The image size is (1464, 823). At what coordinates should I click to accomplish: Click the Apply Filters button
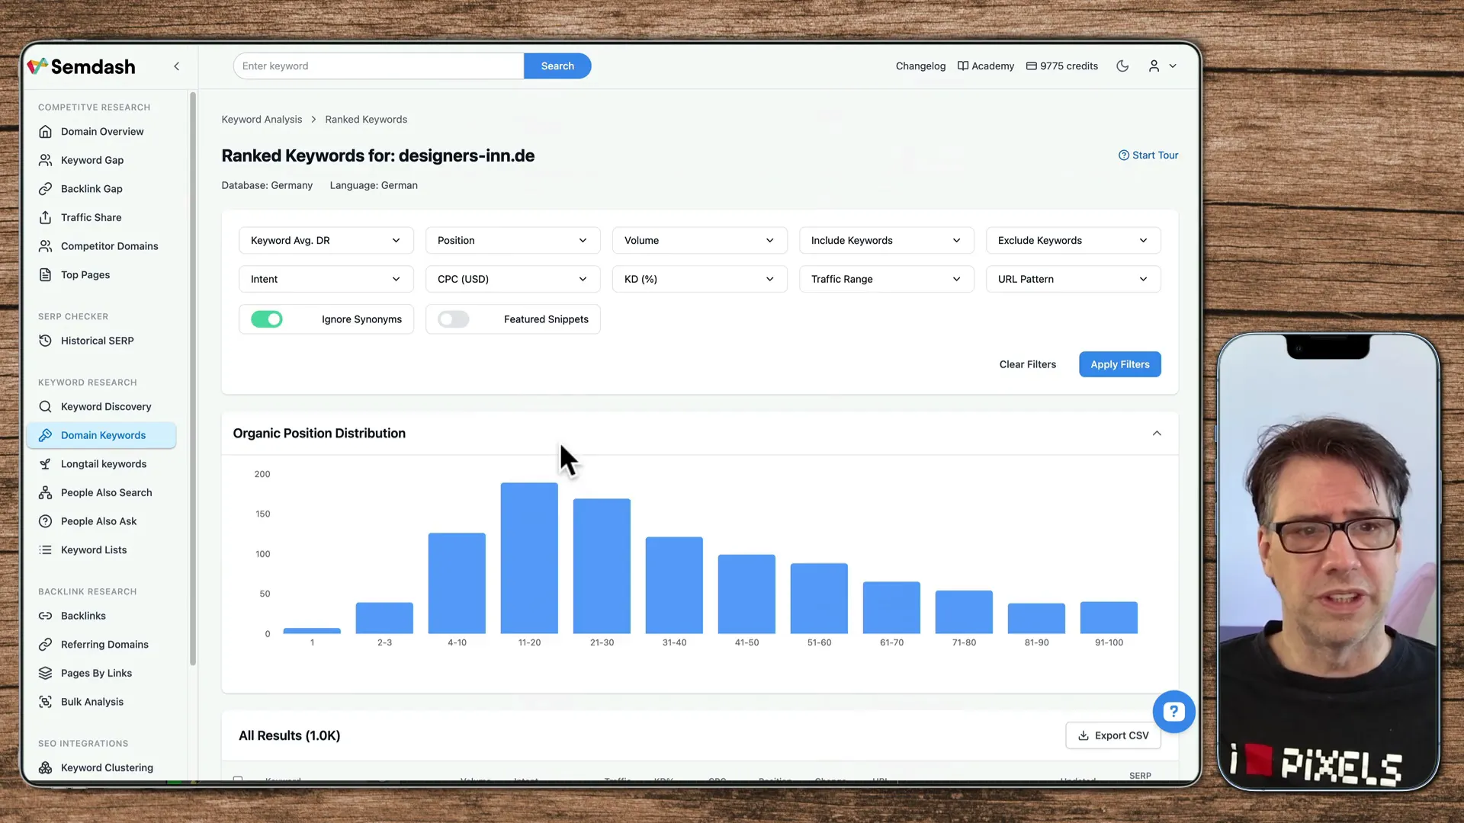point(1119,364)
